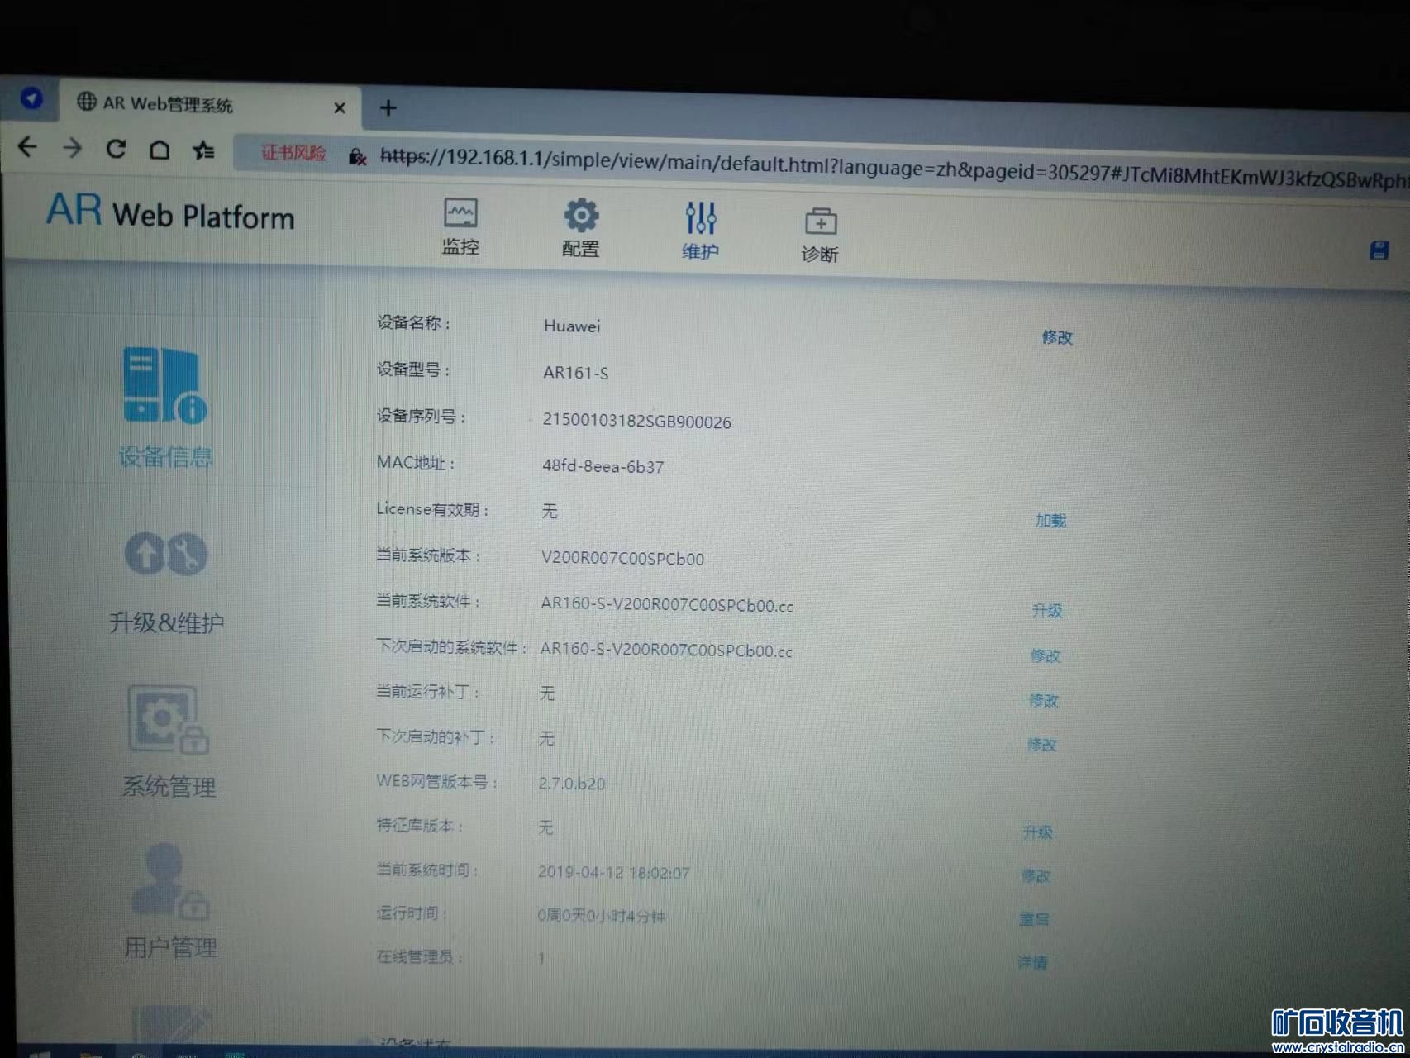
Task: Click 升级 for 特征库版本
Action: [1037, 832]
